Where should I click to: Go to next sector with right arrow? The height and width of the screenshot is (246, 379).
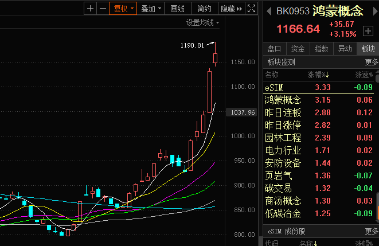coord(376,11)
